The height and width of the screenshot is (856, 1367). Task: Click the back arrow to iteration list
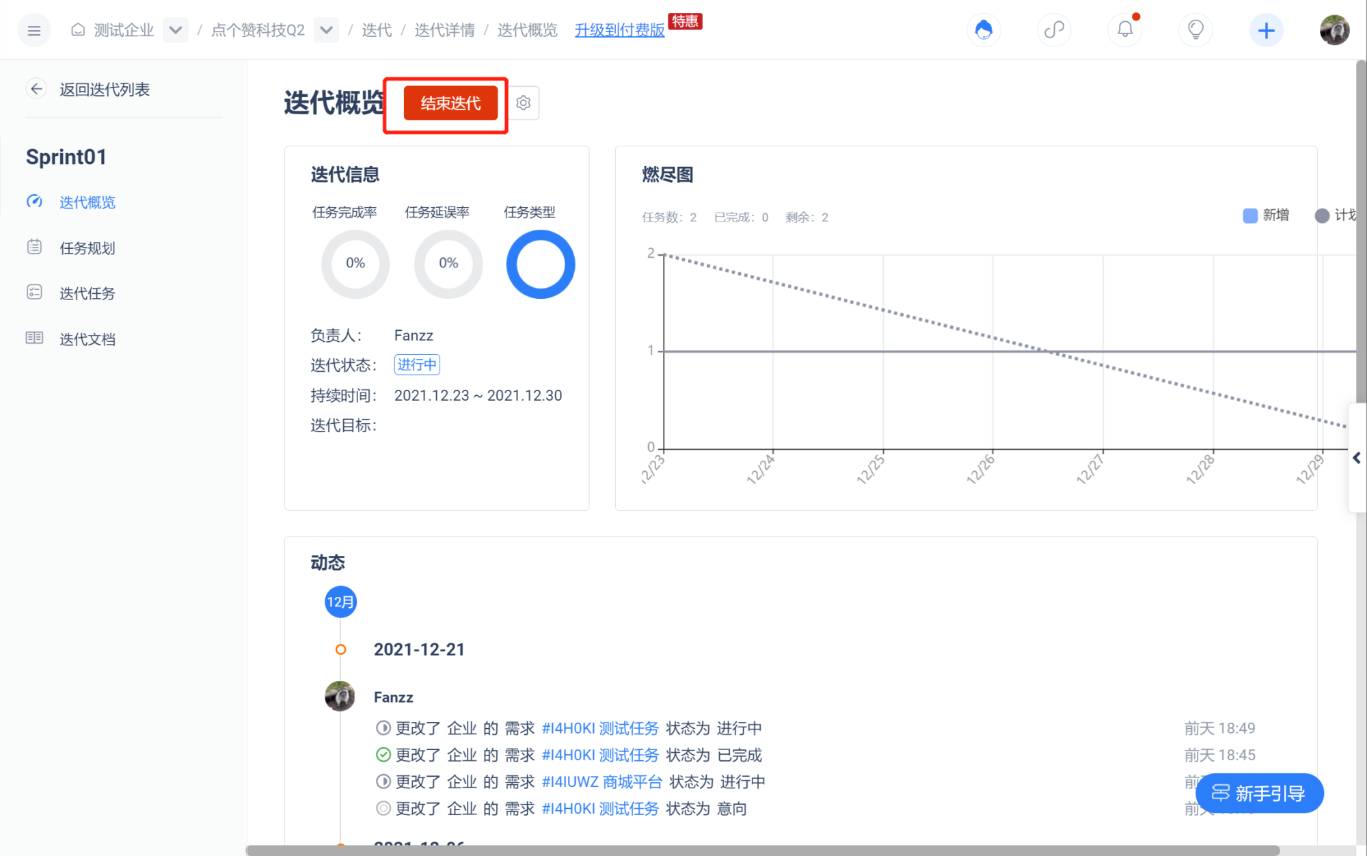coord(36,89)
